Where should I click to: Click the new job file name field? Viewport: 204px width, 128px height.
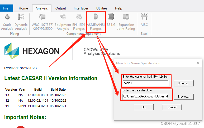[x=145, y=83]
